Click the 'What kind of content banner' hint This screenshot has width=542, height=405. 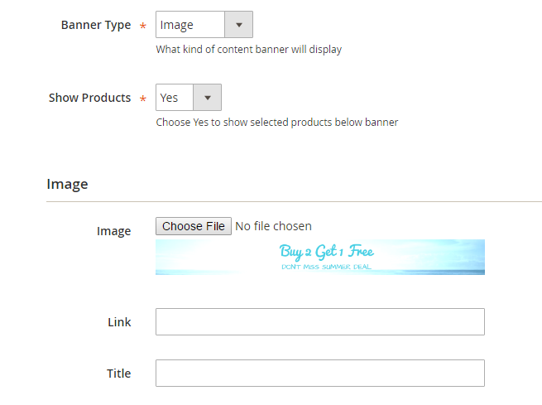(249, 50)
